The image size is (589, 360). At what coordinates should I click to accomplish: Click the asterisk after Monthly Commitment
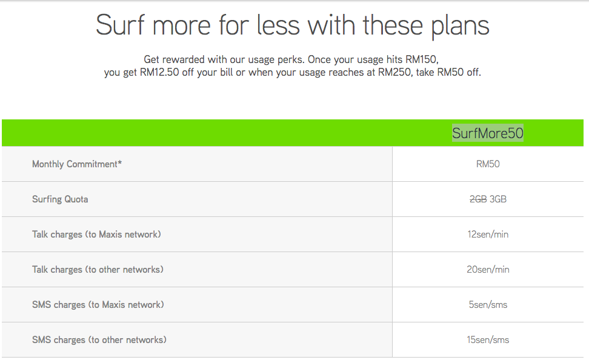(120, 162)
